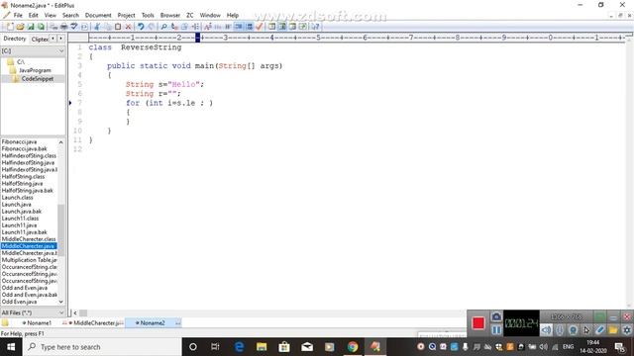Toggle recorder mouse cursor capture
This screenshot has height=356, width=634.
(x=586, y=330)
